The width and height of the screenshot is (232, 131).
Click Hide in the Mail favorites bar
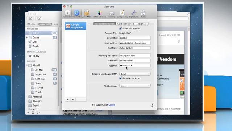pyautogui.click(x=31, y=24)
